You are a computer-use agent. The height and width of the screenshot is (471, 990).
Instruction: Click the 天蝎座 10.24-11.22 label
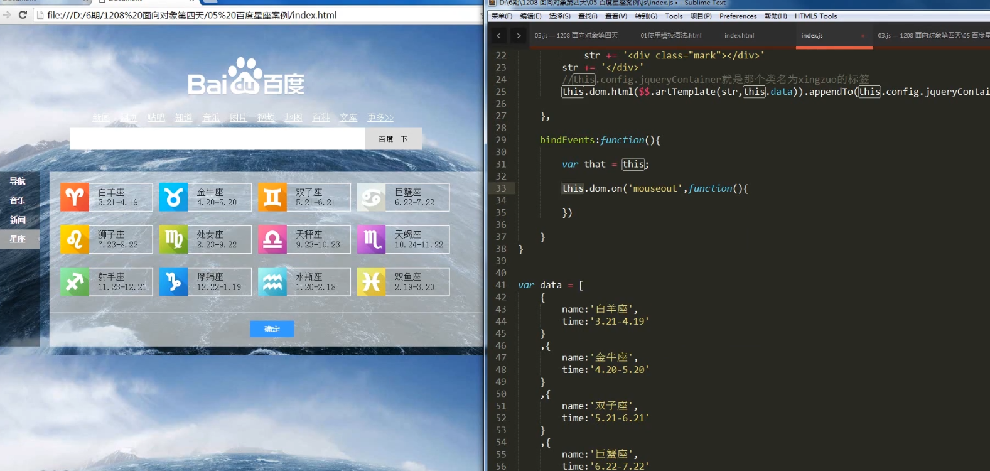click(419, 239)
